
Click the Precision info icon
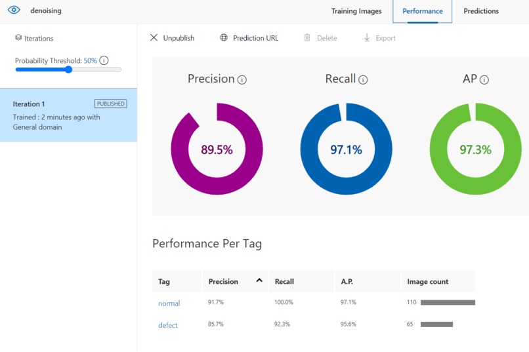242,80
